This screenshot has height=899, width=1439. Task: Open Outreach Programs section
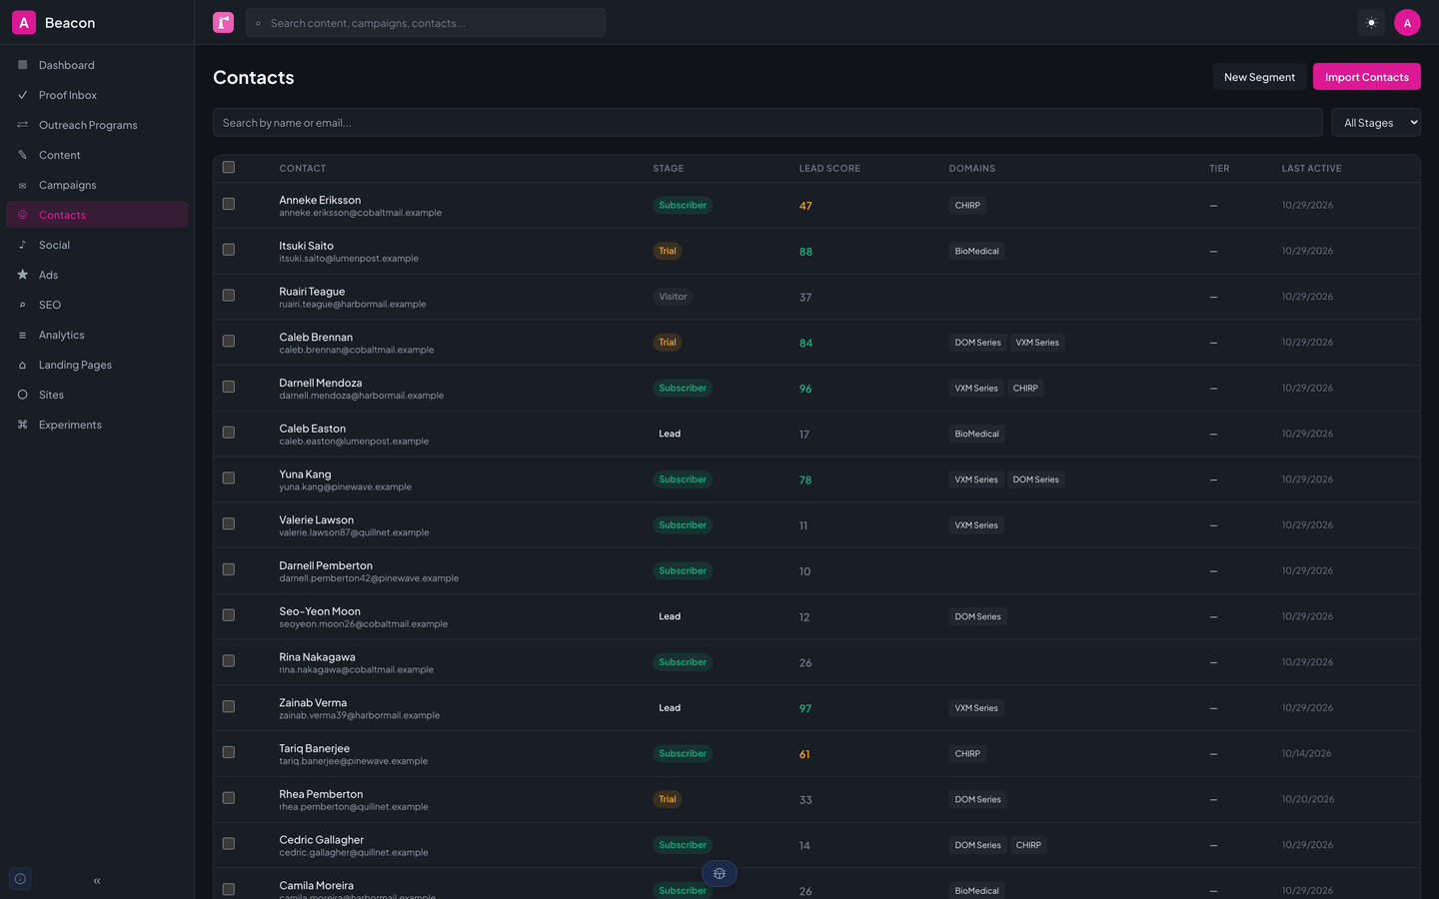(97, 125)
